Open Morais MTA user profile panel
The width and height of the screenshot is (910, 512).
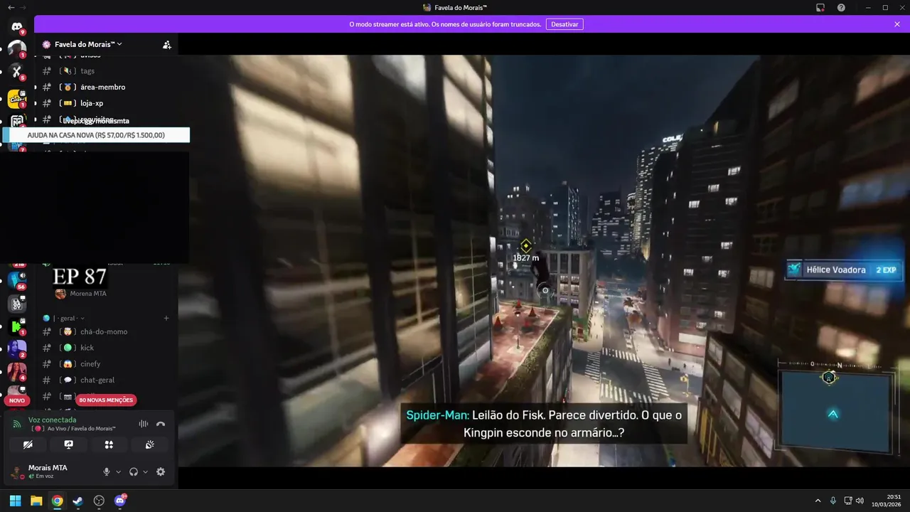coord(48,471)
